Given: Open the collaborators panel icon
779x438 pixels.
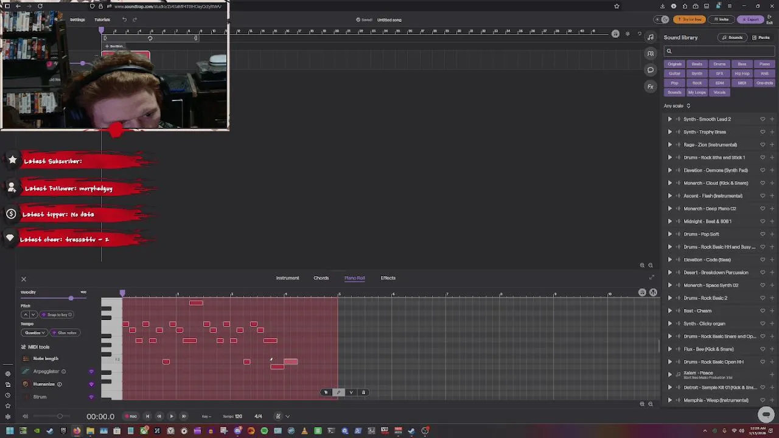Looking at the screenshot, I should coord(651,54).
